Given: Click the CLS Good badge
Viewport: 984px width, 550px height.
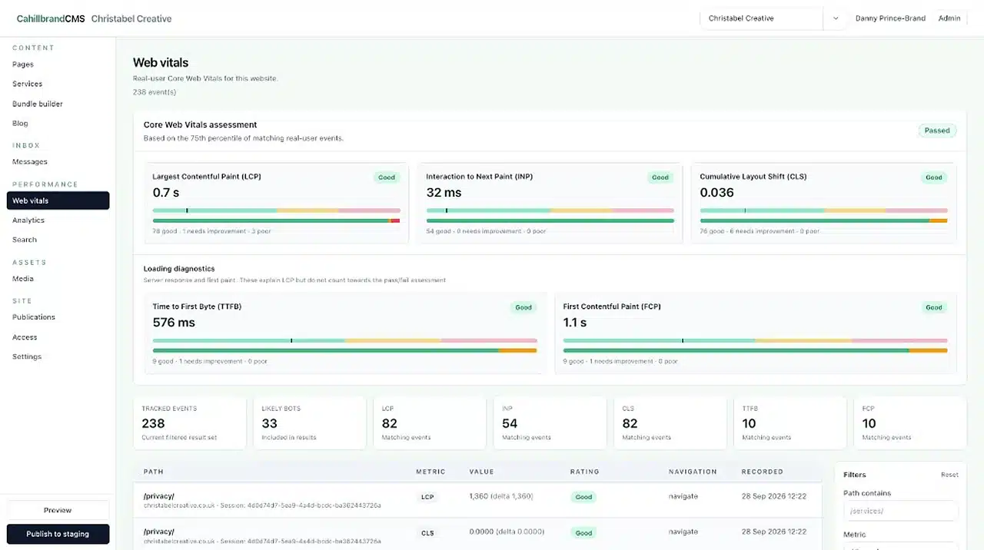Looking at the screenshot, I should (x=934, y=177).
